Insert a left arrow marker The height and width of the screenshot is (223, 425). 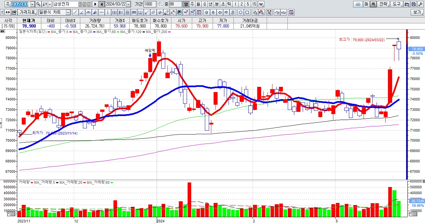tap(220, 12)
